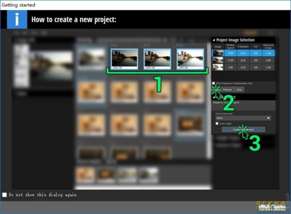Select the _HDR3.JPG thumbnail
Screen dimensions: 291x214
tap(191, 58)
